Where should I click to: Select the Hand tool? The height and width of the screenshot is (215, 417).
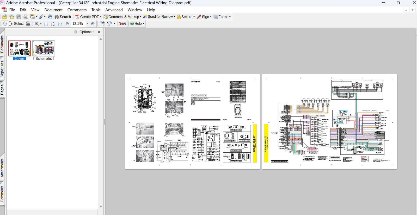point(5,24)
